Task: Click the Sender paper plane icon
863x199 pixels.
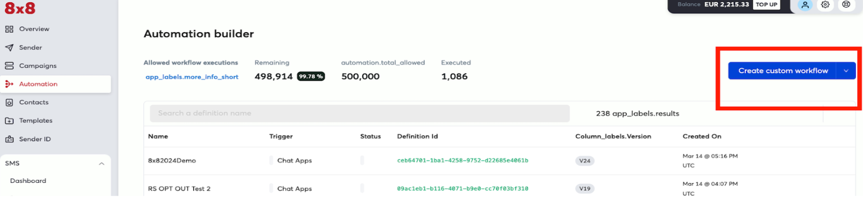Action: [x=9, y=48]
